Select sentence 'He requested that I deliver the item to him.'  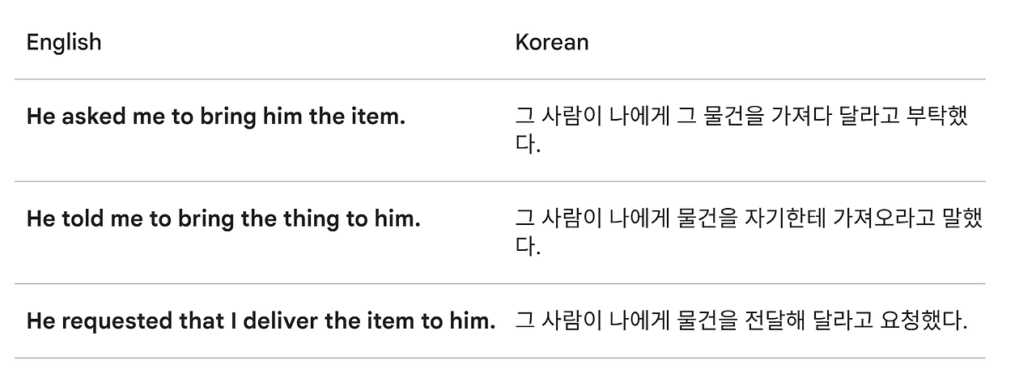261,321
